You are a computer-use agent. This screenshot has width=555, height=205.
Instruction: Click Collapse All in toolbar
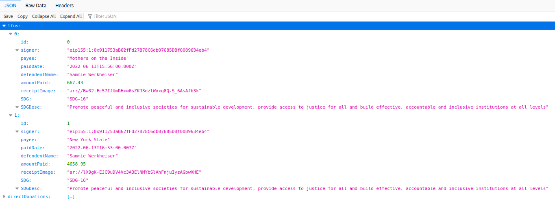44,16
